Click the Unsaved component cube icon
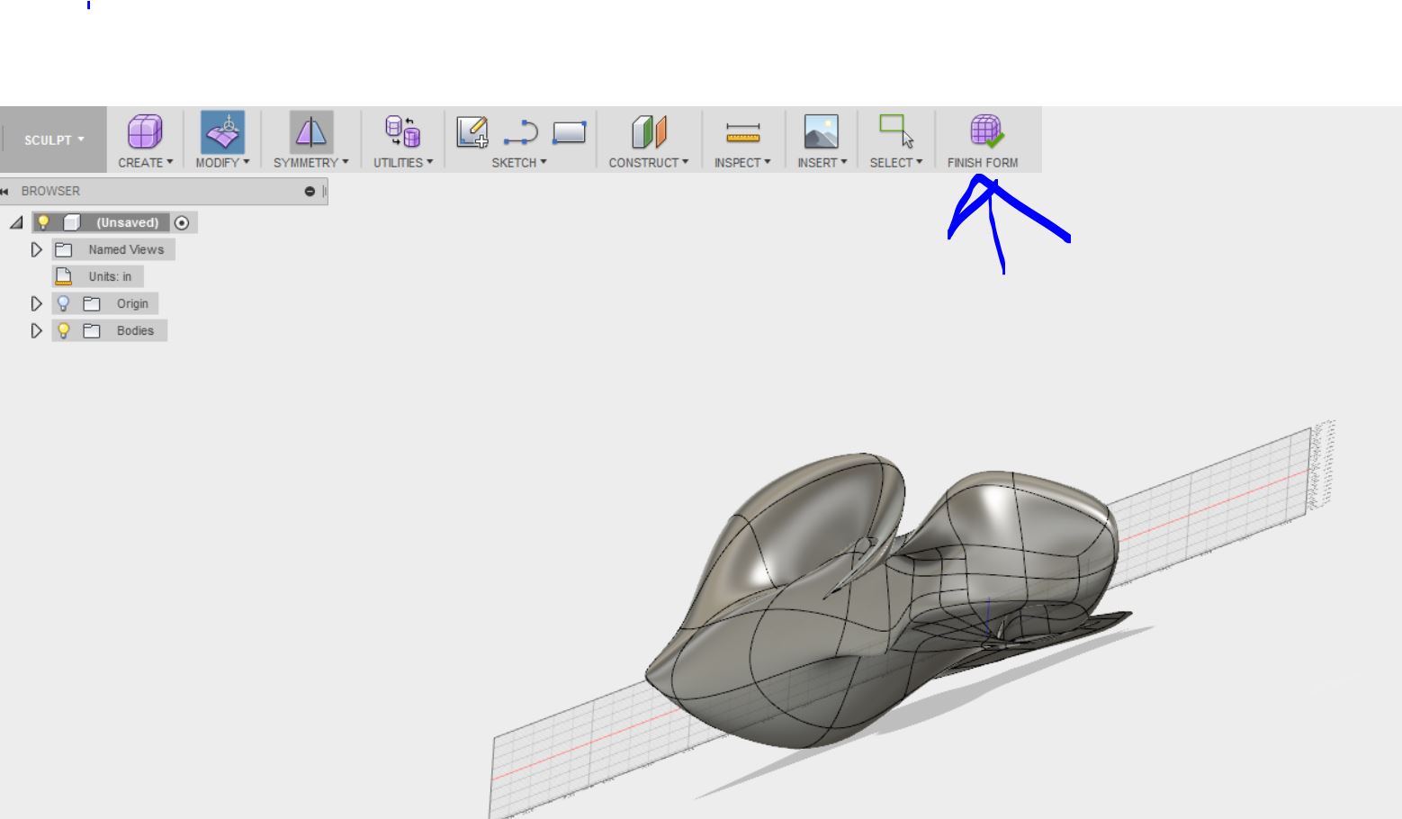Image resolution: width=1402 pixels, height=819 pixels. (72, 222)
